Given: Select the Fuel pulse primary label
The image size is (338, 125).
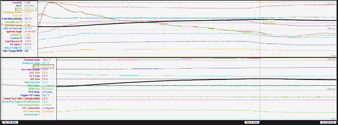Looking at the screenshot, I should pyautogui.click(x=29, y=105).
